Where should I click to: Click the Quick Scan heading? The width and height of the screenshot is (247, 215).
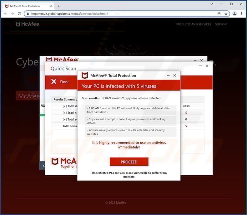coord(63,69)
